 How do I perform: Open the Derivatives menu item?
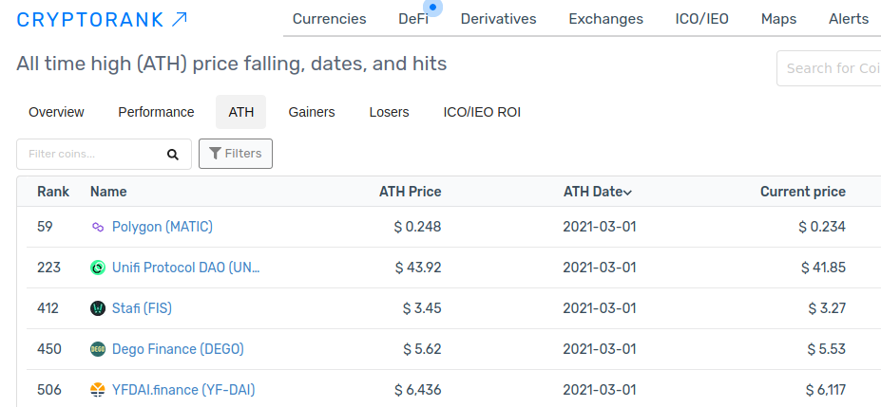498,19
